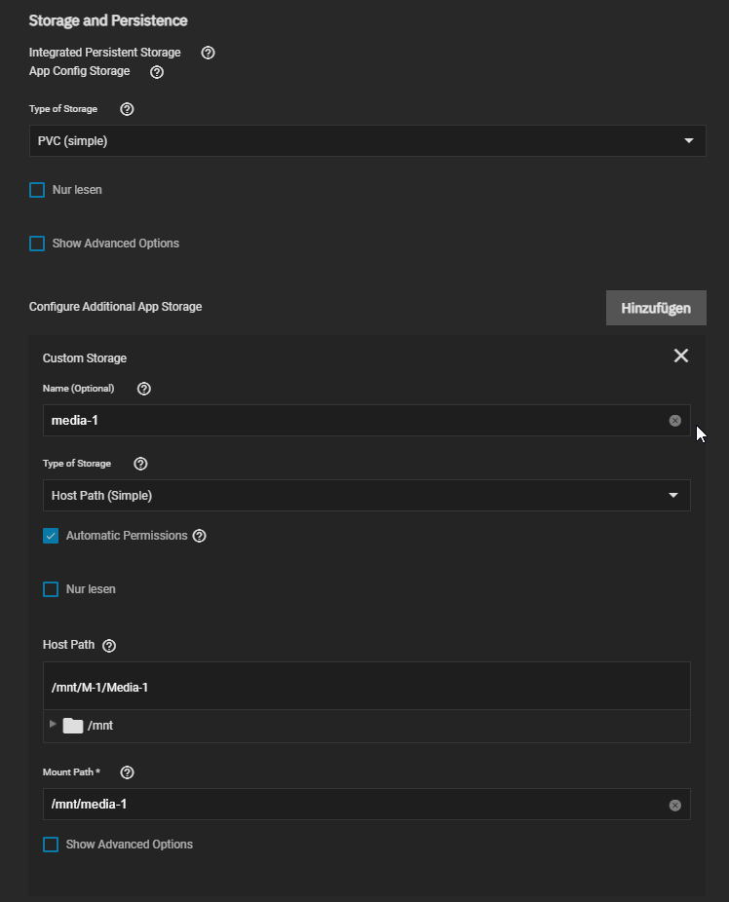Select the /mnt folder icon
The height and width of the screenshot is (902, 729).
coord(73,726)
